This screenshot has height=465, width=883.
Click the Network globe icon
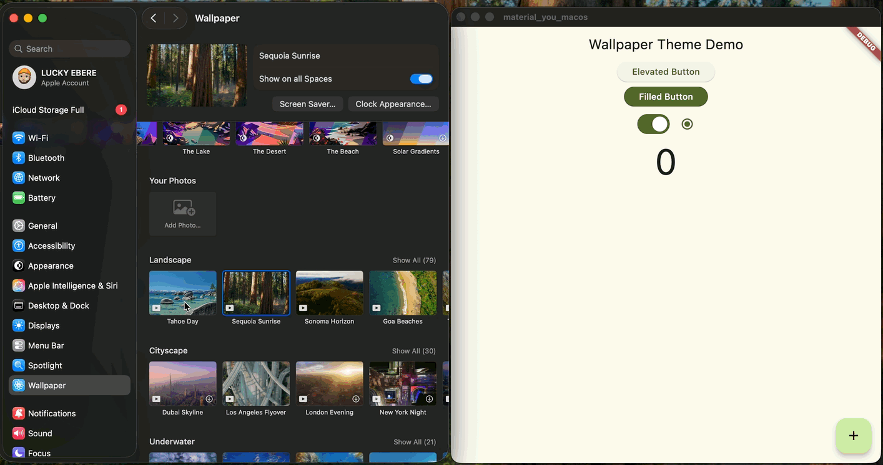point(19,178)
